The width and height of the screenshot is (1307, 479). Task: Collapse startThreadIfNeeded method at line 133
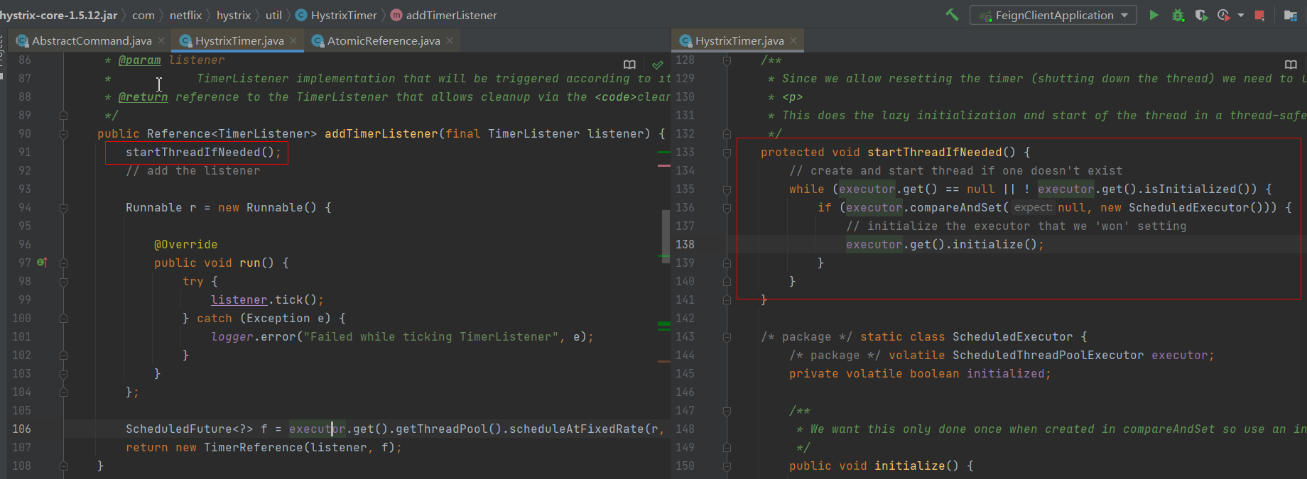click(x=727, y=152)
